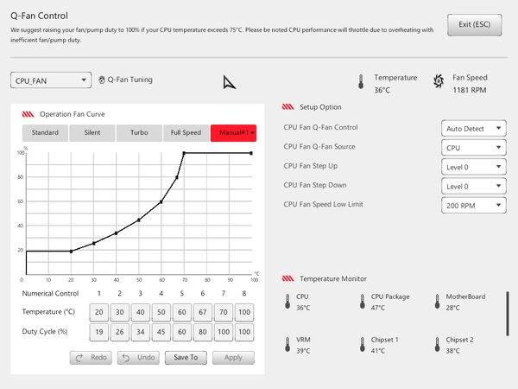Click the fan curve point at 60°C

coord(161,201)
